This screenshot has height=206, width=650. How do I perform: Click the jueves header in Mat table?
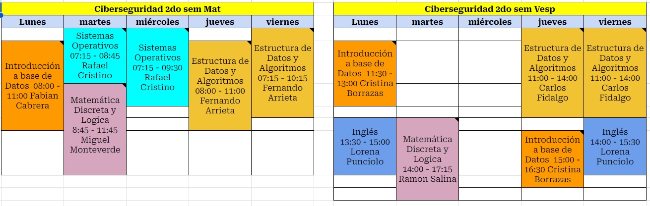tap(220, 22)
